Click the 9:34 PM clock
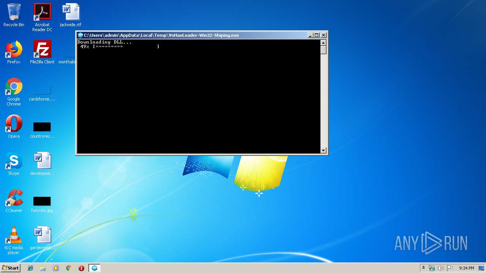 click(x=466, y=268)
